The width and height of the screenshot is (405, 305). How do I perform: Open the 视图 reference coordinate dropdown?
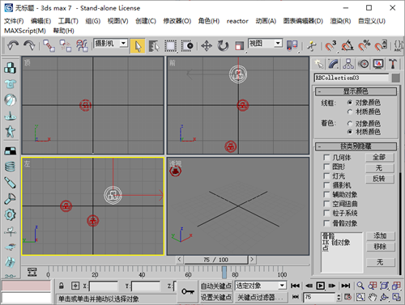(278, 43)
